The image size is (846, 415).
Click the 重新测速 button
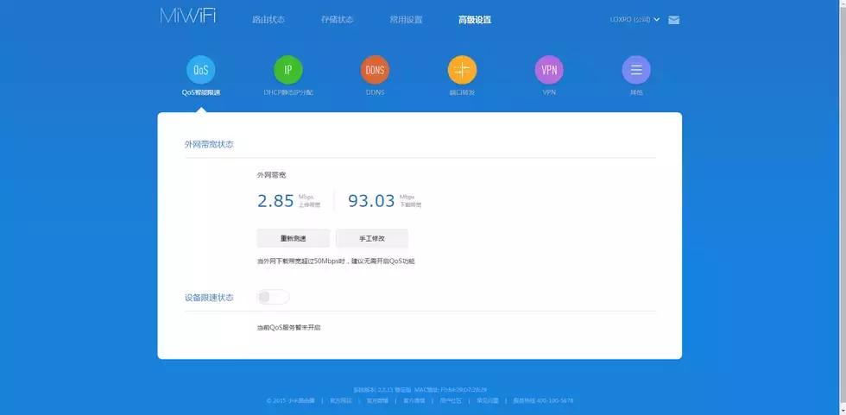tap(293, 238)
